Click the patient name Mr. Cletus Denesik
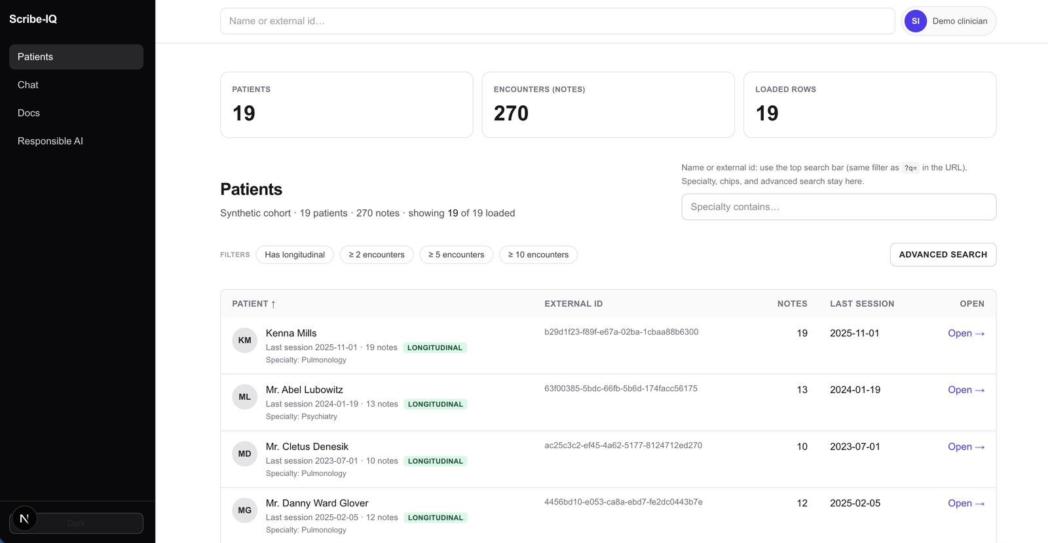Screen dimensions: 1048x543 click(x=307, y=447)
